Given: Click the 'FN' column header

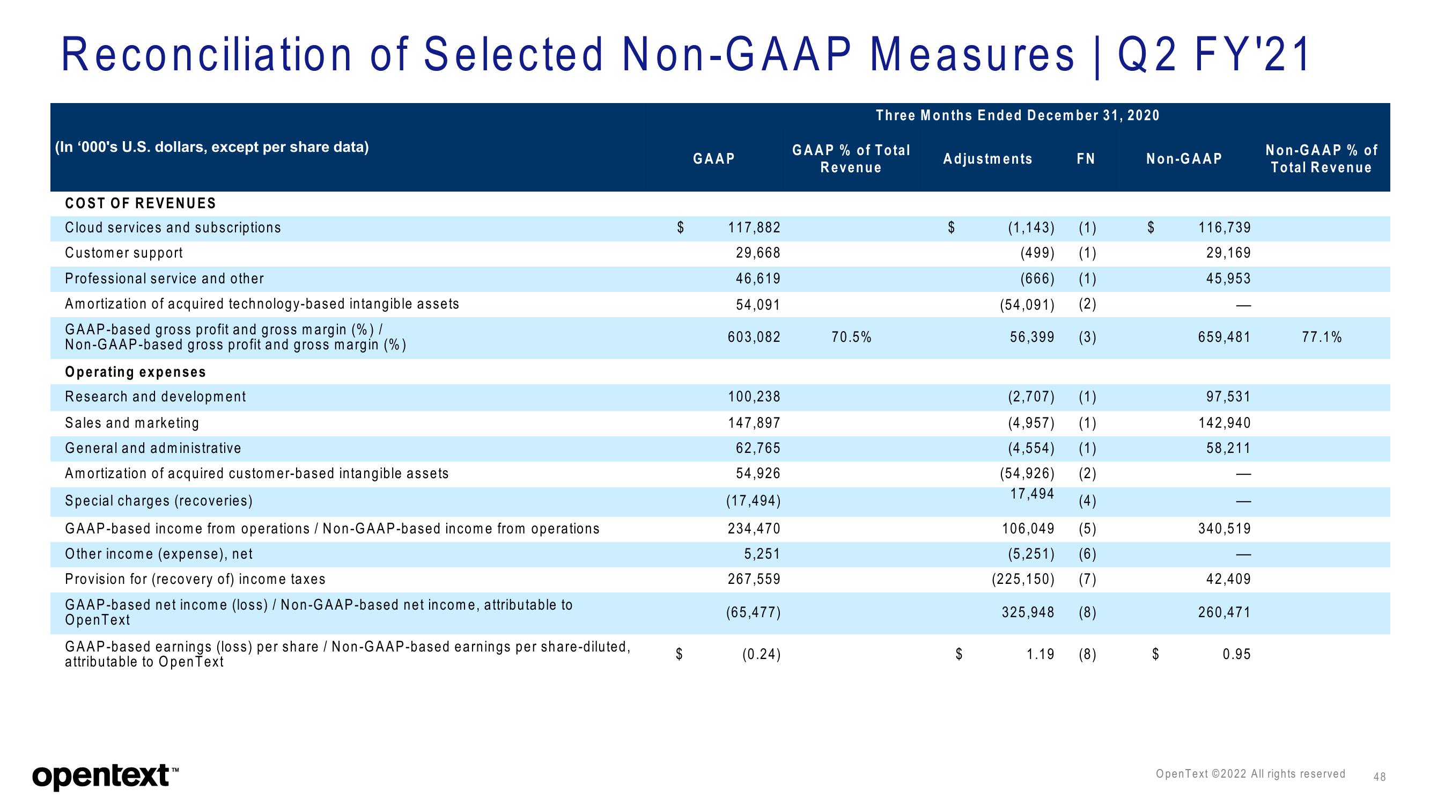Looking at the screenshot, I should (1086, 159).
